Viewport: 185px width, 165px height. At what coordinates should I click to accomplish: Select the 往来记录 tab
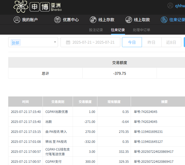118,30
